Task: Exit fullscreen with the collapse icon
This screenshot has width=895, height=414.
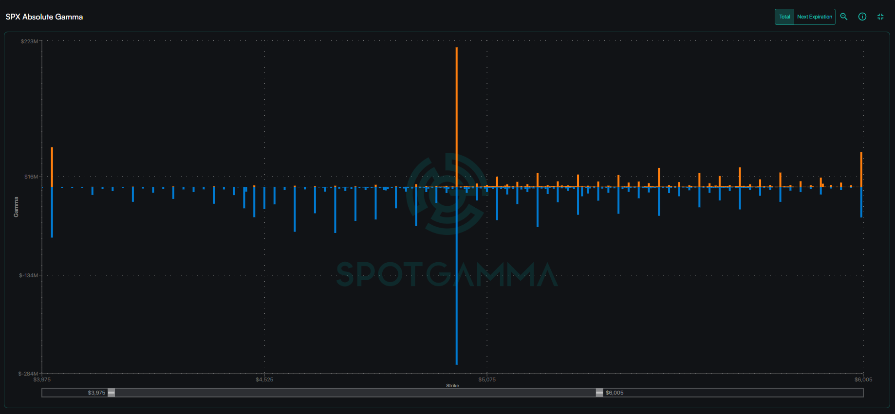Action: point(880,17)
